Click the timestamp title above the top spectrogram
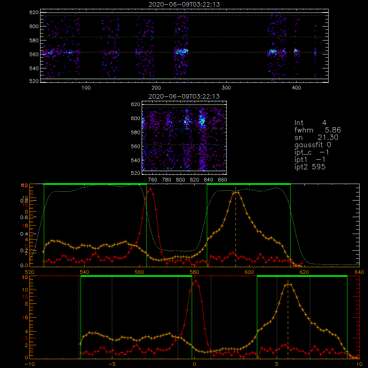The height and width of the screenshot is (368, 368). coord(184,4)
